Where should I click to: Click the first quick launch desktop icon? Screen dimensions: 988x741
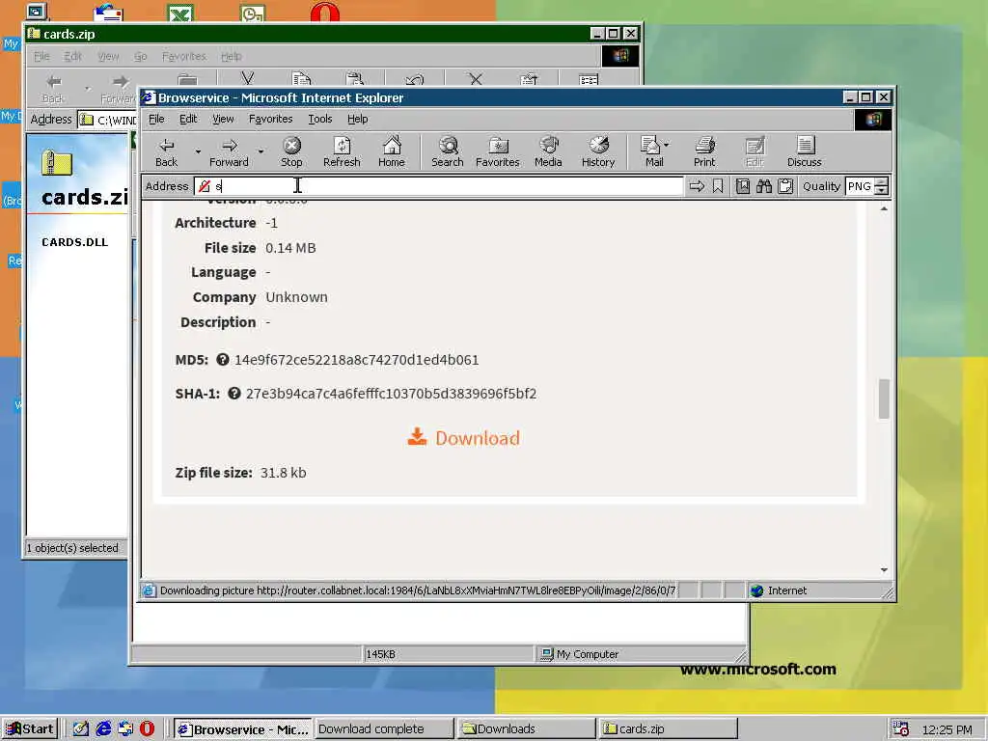tap(81, 729)
